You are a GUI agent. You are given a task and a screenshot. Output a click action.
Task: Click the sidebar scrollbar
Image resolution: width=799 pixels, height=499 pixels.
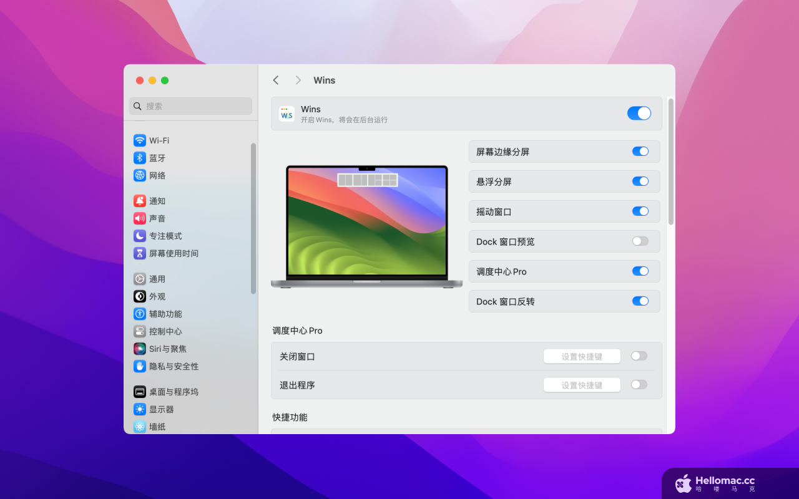253,218
